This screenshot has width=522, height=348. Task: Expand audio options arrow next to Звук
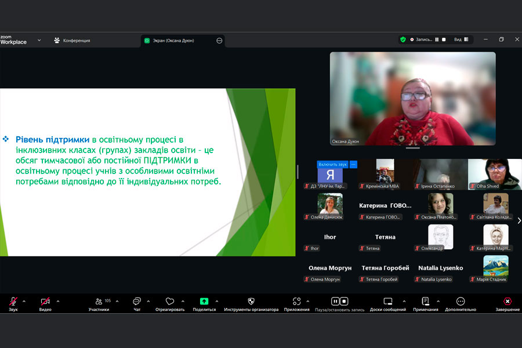click(x=24, y=301)
